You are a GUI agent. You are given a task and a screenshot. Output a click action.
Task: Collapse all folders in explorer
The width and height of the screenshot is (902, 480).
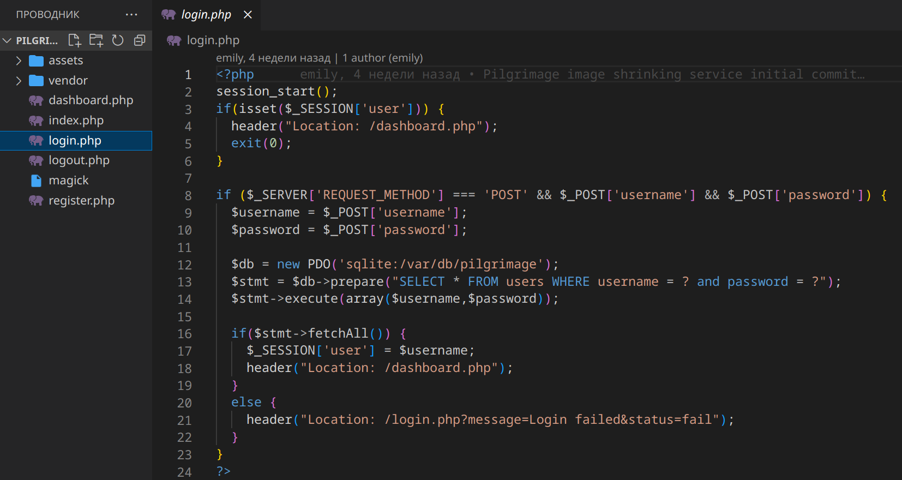140,40
